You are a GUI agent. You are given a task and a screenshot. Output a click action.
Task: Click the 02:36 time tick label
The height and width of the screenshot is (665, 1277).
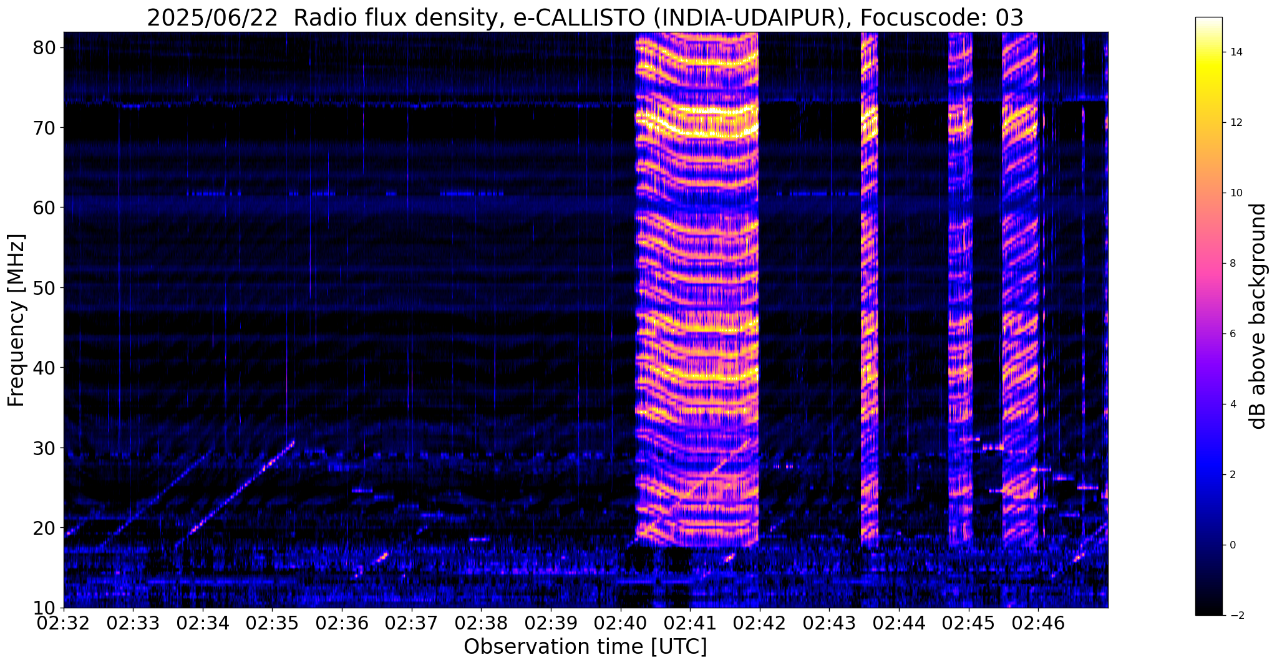pyautogui.click(x=342, y=623)
